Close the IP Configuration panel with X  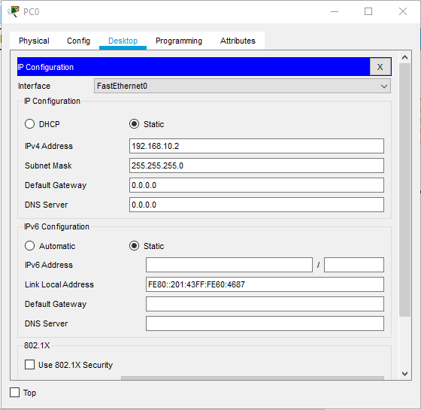click(x=380, y=67)
